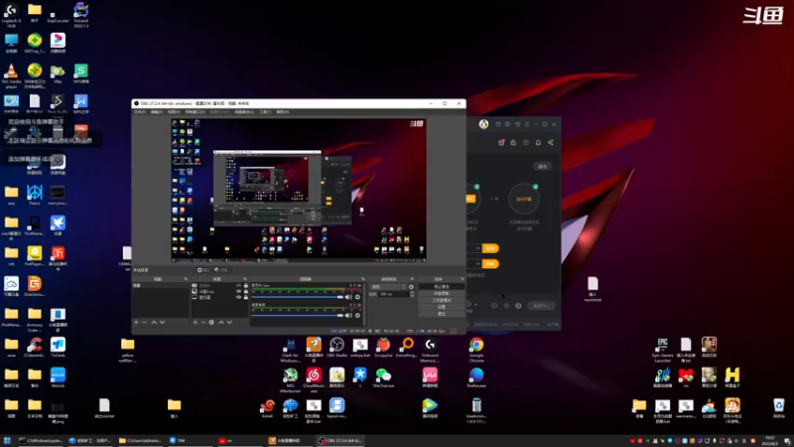Image resolution: width=794 pixels, height=447 pixels.
Task: Open Xshell desktop icon
Action: tap(267, 408)
